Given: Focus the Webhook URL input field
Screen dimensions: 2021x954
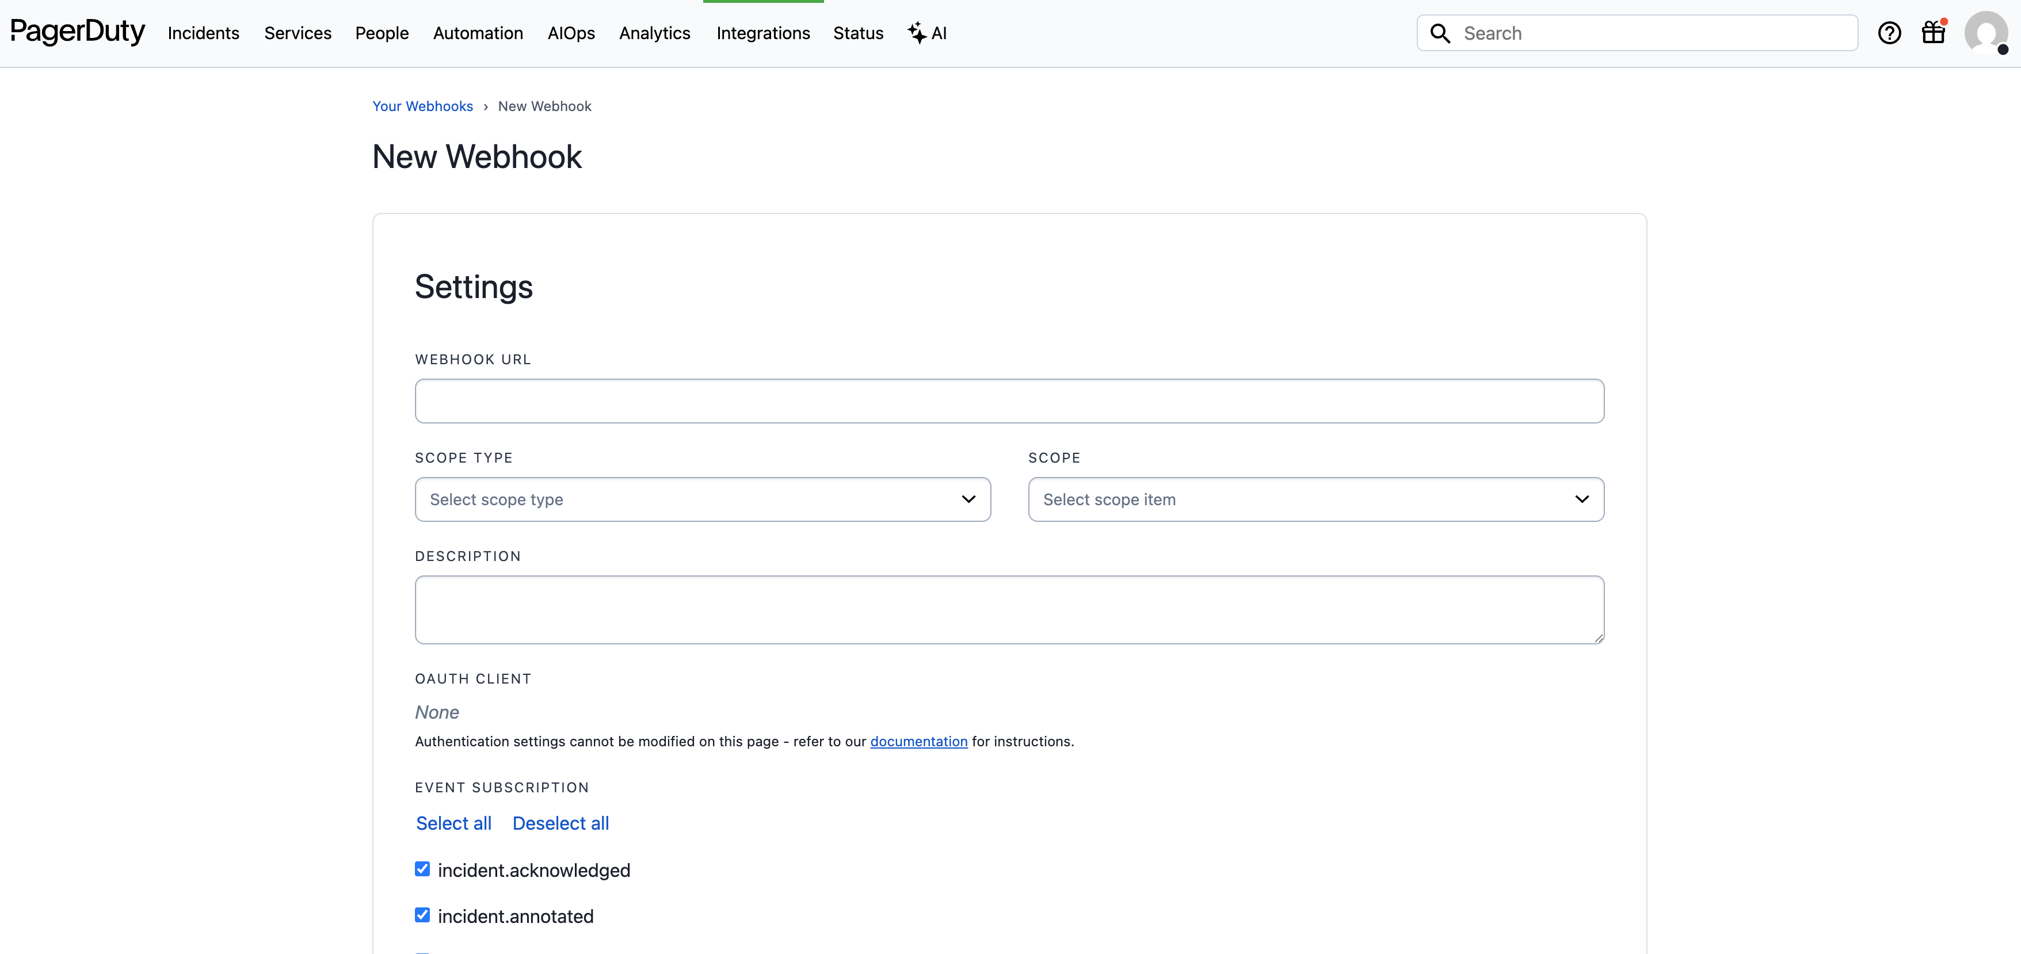Looking at the screenshot, I should click(1009, 401).
